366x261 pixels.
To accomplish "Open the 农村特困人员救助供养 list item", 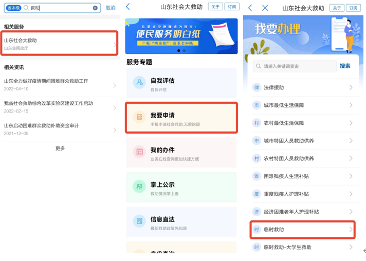I will (x=302, y=159).
